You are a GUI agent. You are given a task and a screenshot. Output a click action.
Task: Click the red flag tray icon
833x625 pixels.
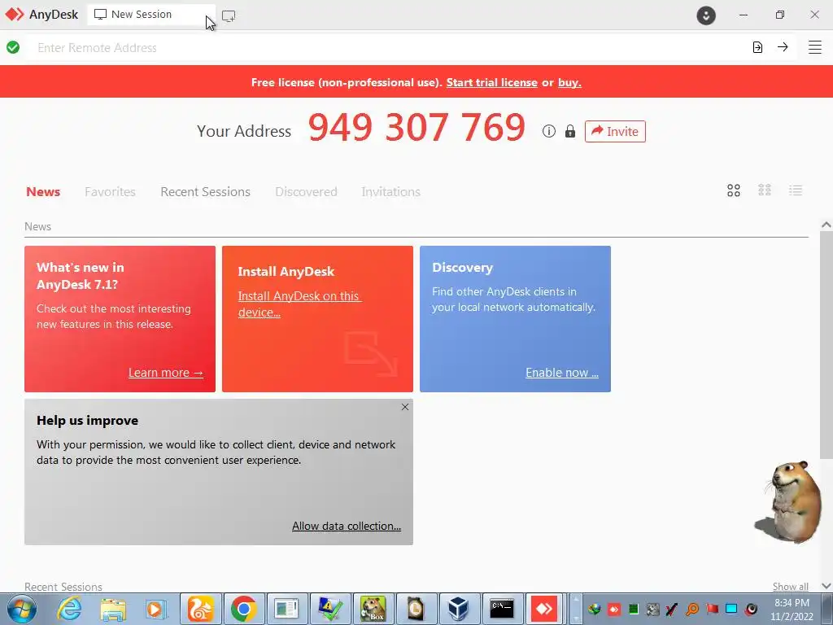(x=712, y=609)
